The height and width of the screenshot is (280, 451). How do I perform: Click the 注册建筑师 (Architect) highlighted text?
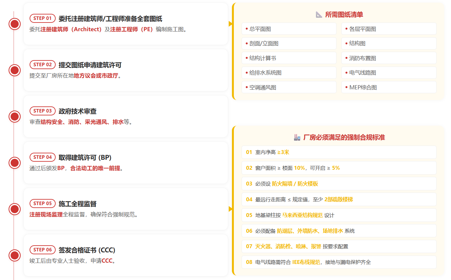click(x=71, y=29)
